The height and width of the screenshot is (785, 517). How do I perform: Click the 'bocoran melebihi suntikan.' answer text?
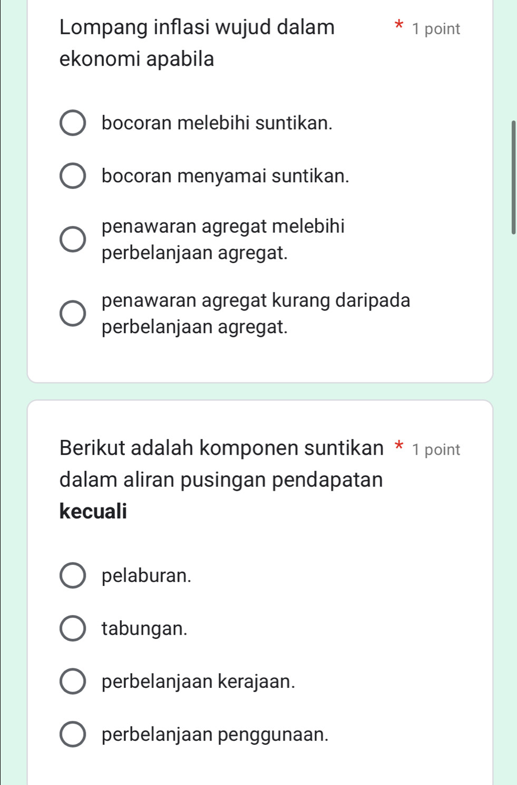217,124
